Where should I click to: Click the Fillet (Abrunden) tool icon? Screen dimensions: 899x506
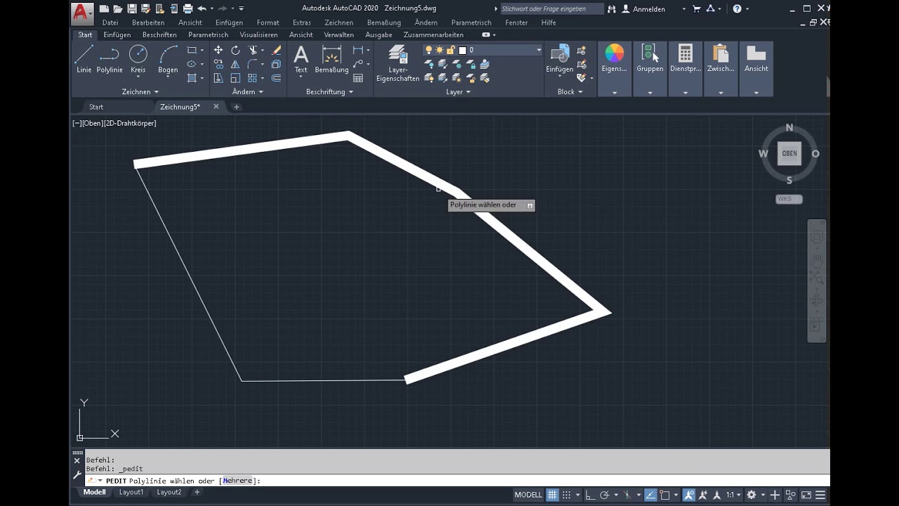pos(253,64)
